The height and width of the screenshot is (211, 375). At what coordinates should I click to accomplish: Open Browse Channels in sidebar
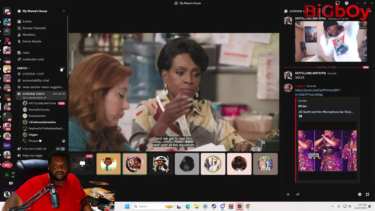[34, 28]
